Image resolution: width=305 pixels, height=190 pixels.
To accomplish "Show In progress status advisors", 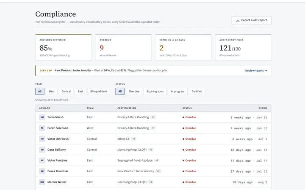I will click(177, 91).
